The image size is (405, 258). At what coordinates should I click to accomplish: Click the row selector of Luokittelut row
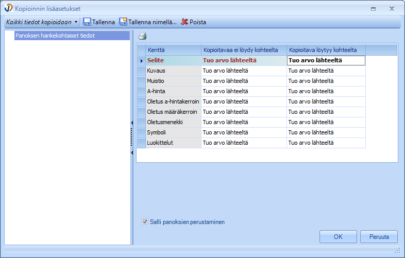141,143
